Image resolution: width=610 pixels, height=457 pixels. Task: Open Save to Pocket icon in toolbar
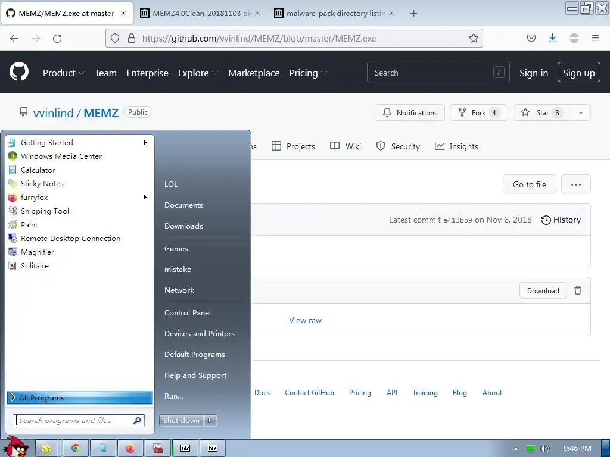[531, 38]
